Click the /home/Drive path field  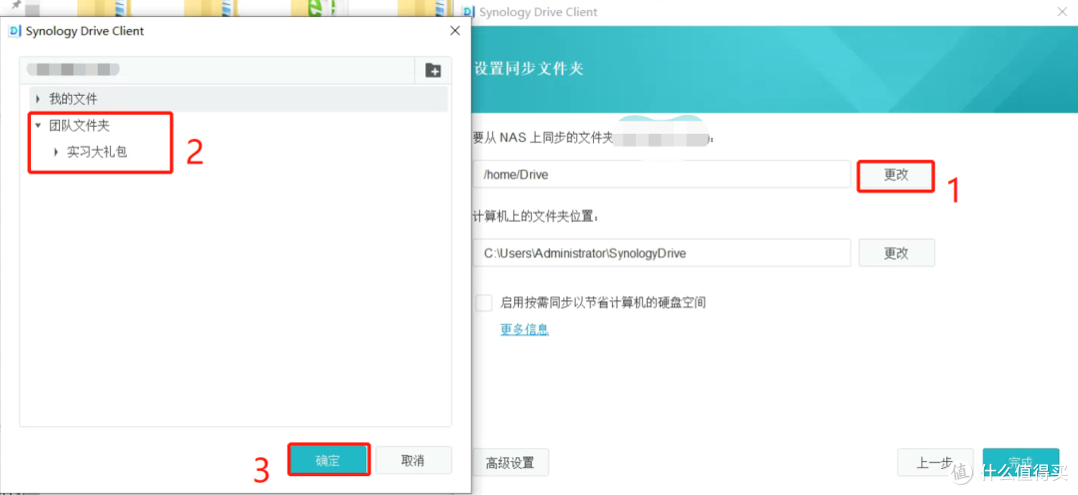[x=662, y=175]
